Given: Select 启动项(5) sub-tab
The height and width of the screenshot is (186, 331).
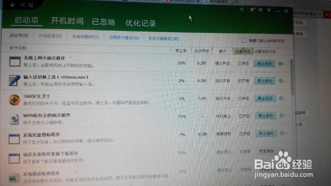Looking at the screenshot, I should tap(19, 35).
